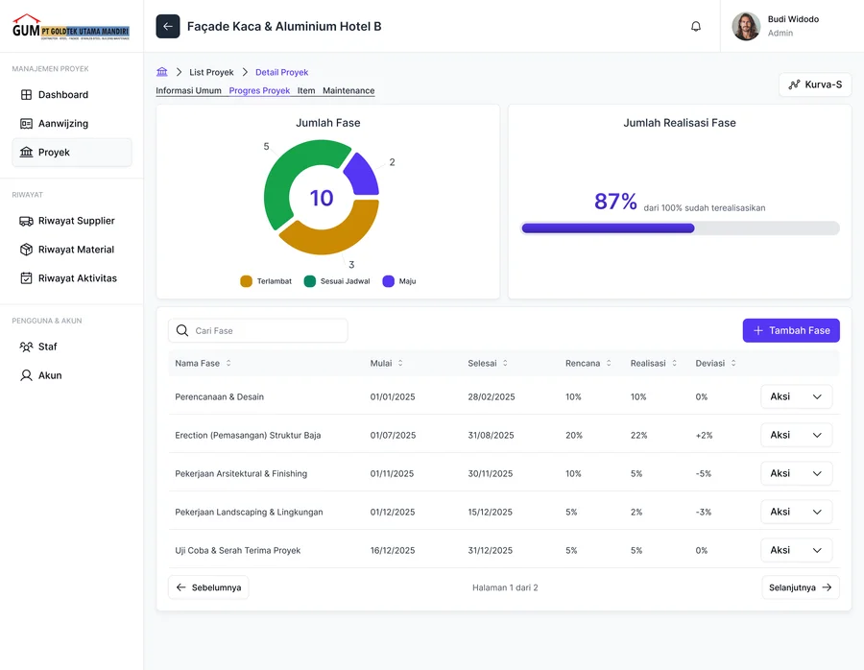This screenshot has width=864, height=670.
Task: Click Budi Widodo profile avatar
Action: (x=746, y=27)
